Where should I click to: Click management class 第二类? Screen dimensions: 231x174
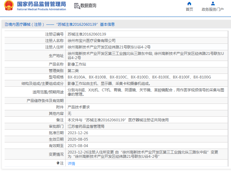[x=73, y=71]
